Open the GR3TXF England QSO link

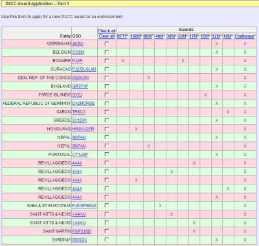point(80,86)
